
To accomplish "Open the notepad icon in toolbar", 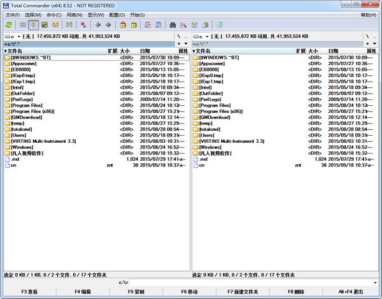I will click(x=220, y=25).
